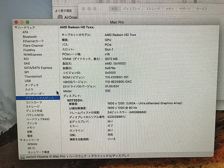Click the PCIe lane width value x16
Image resolution: width=224 pixels, height=168 pixels.
click(x=107, y=54)
